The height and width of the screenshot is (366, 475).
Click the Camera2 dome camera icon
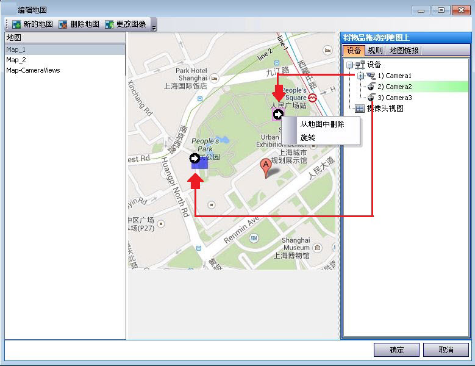click(x=371, y=87)
